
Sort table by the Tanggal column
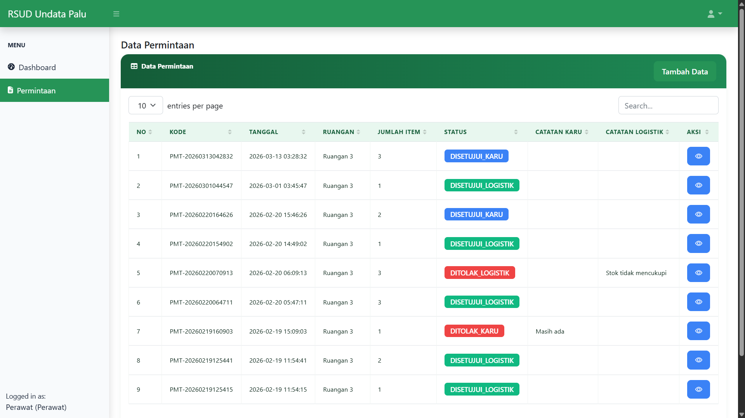tap(277, 132)
